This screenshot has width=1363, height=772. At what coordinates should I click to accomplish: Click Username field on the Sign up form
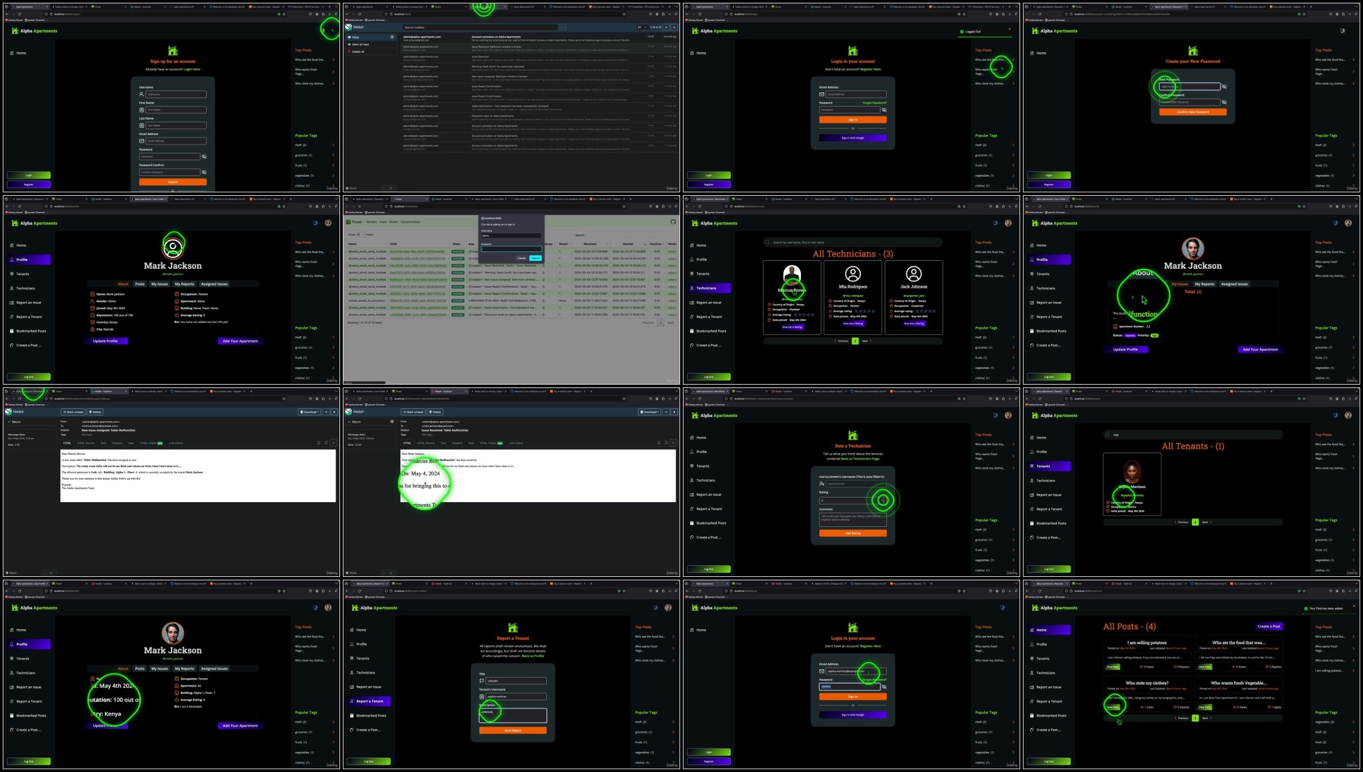pos(176,94)
